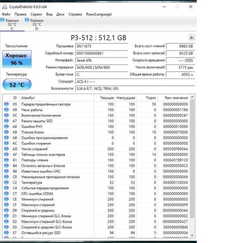Click the status icon for CE Минимум стираний

pyautogui.click(x=6, y=199)
